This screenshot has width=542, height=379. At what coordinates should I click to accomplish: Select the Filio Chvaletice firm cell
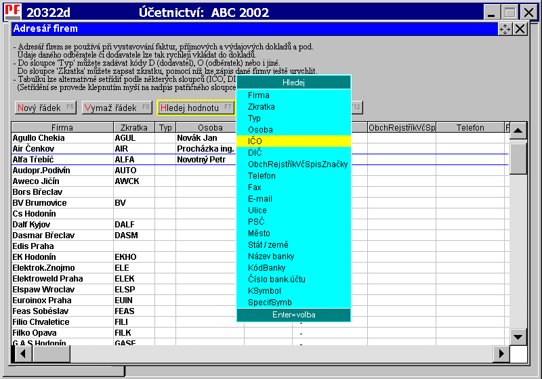coord(62,321)
